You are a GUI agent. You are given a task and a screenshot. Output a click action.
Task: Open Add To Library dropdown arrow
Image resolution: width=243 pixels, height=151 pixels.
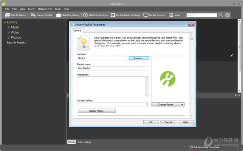coord(28,15)
